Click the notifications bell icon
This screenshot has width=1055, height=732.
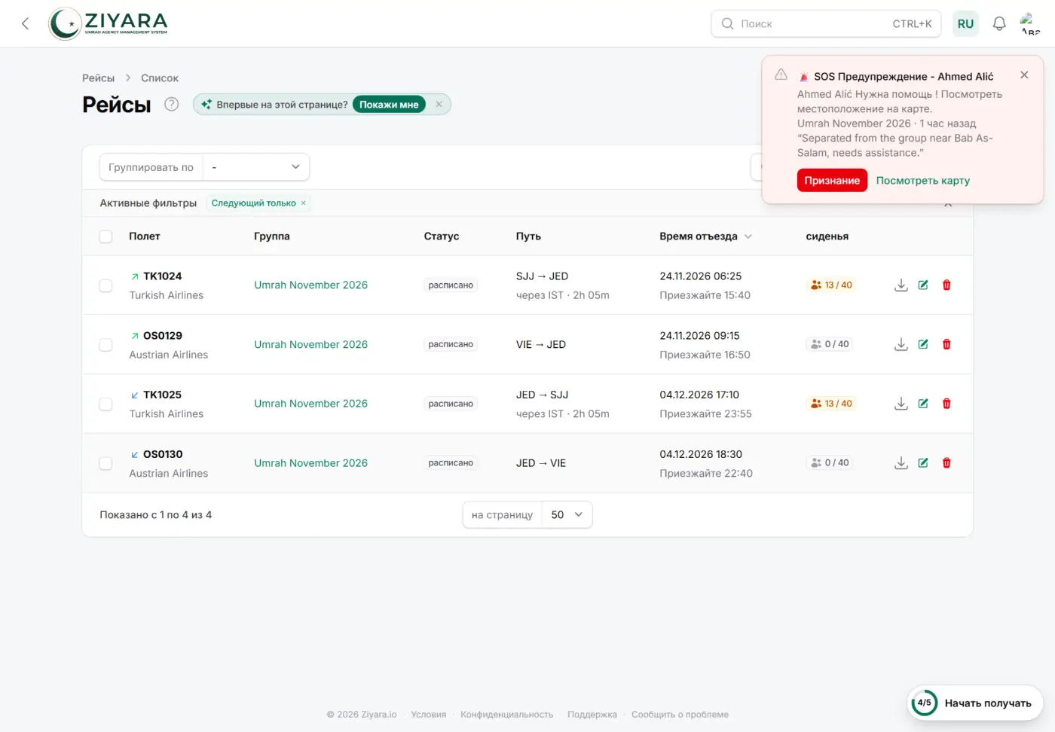pyautogui.click(x=999, y=23)
